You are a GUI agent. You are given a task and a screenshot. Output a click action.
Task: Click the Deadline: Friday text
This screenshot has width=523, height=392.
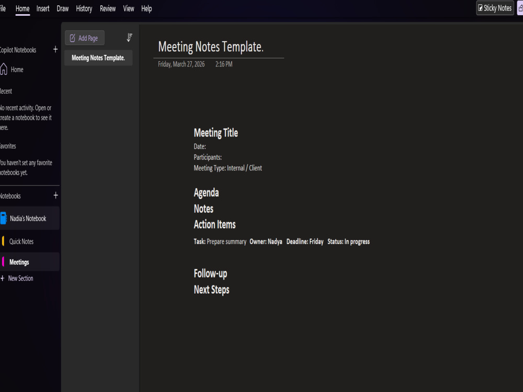[x=305, y=241]
